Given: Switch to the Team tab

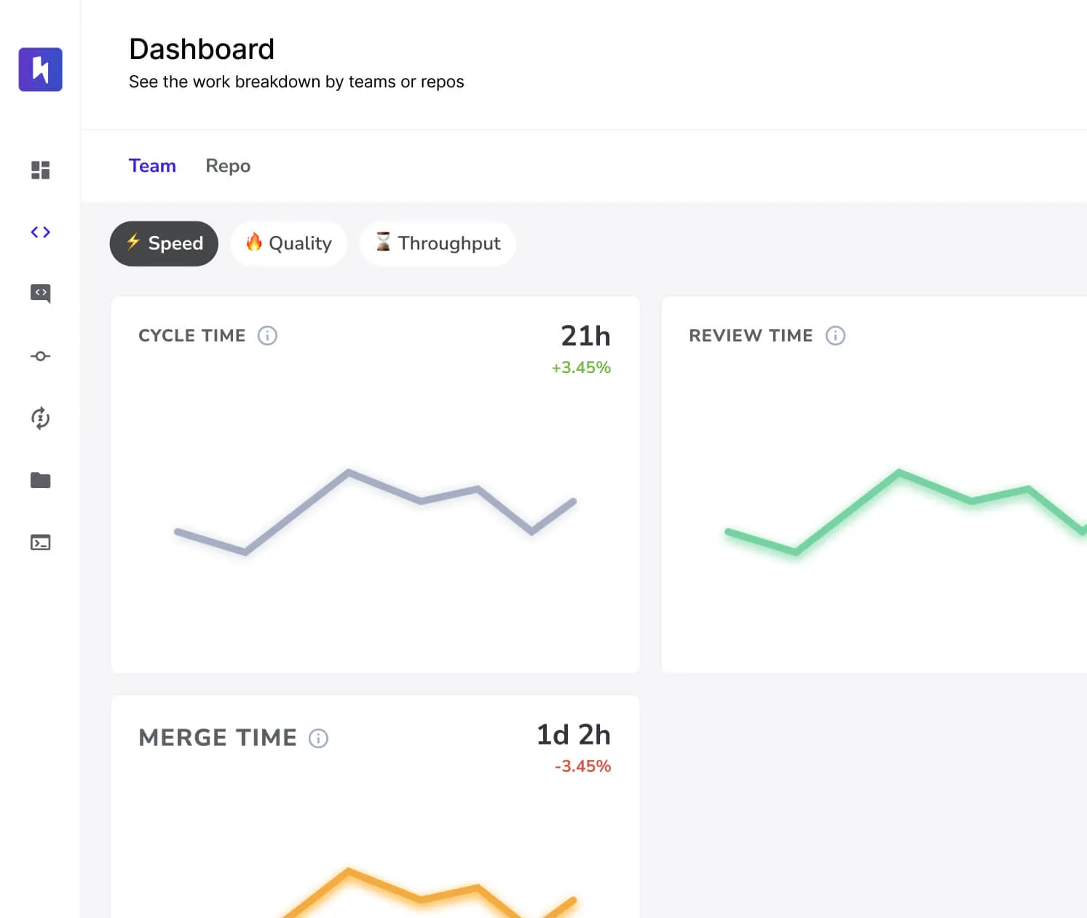Looking at the screenshot, I should pos(152,166).
